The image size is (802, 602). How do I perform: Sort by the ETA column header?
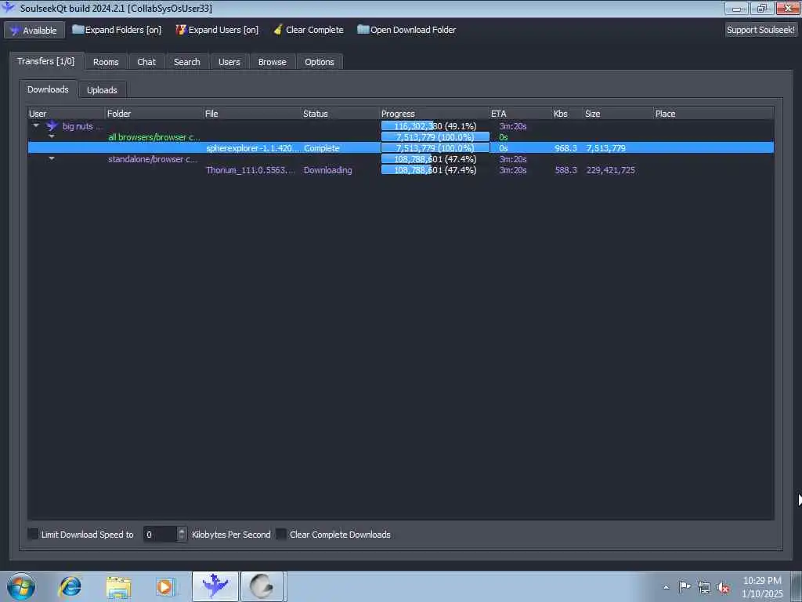(x=520, y=114)
